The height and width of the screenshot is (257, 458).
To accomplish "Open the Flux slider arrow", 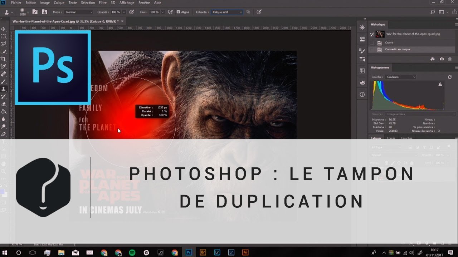I will [x=163, y=12].
